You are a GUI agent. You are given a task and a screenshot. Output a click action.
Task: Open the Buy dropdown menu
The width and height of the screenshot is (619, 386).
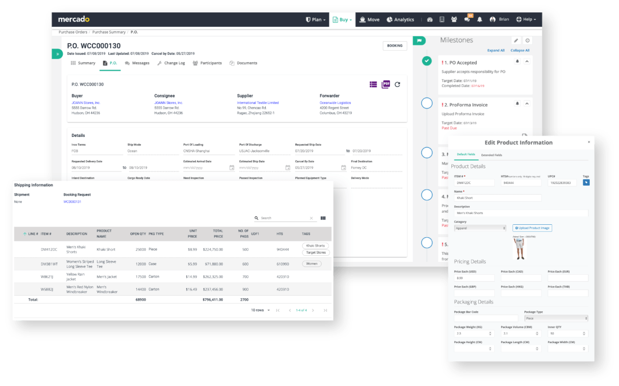[342, 19]
